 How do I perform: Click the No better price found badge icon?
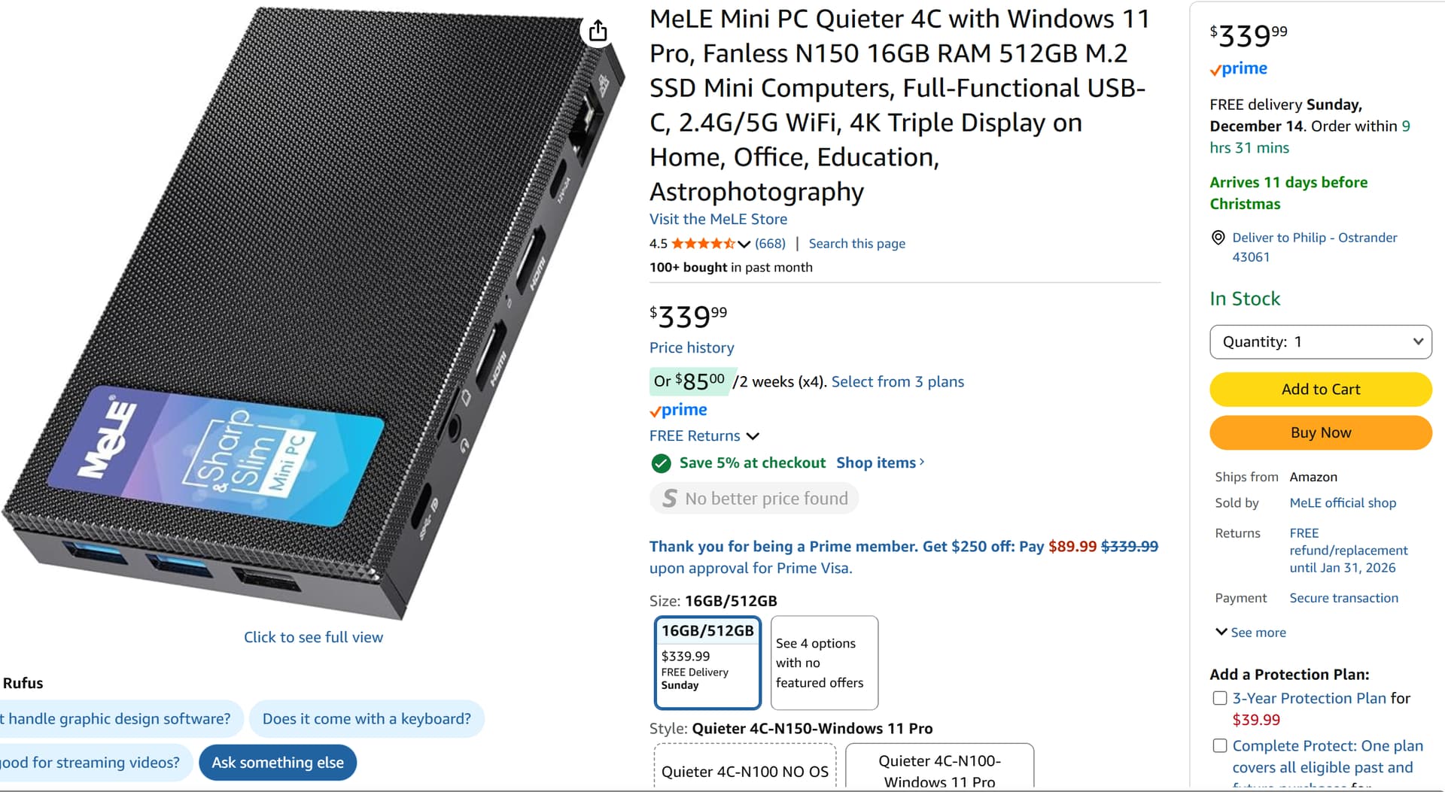[669, 499]
